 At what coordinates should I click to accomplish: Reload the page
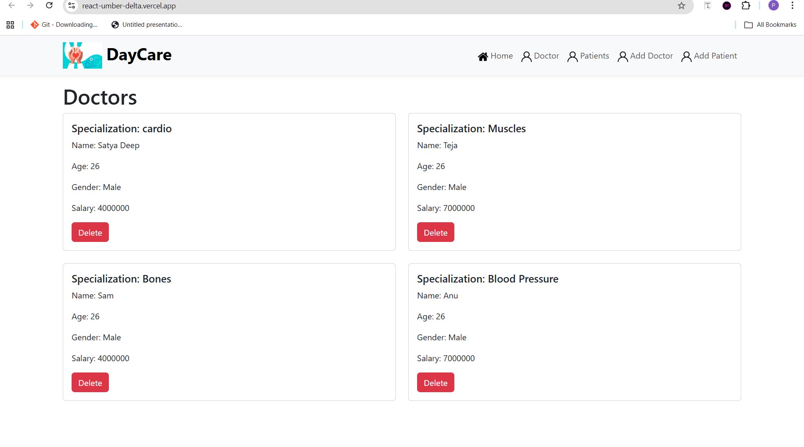(49, 6)
